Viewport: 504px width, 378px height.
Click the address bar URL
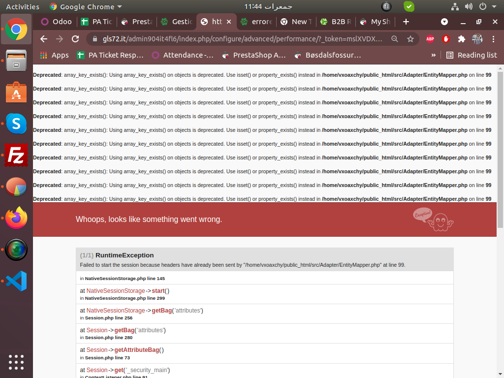click(242, 39)
